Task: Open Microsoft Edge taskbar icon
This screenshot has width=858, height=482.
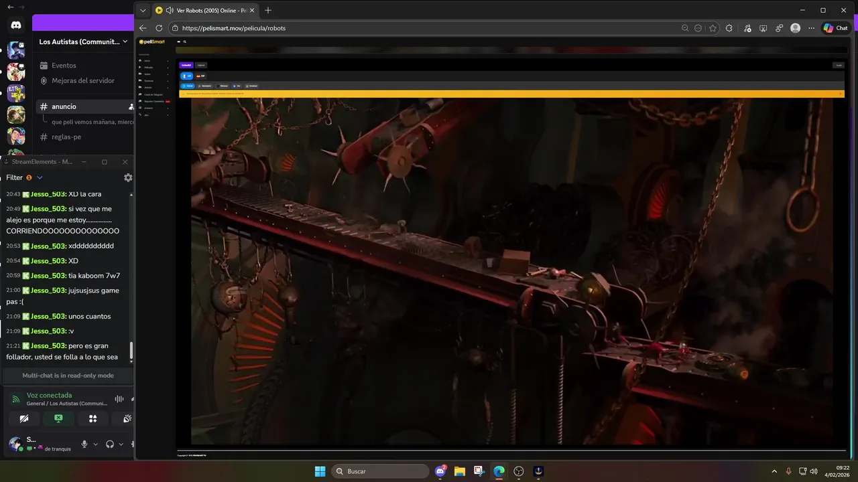Action: pyautogui.click(x=499, y=471)
